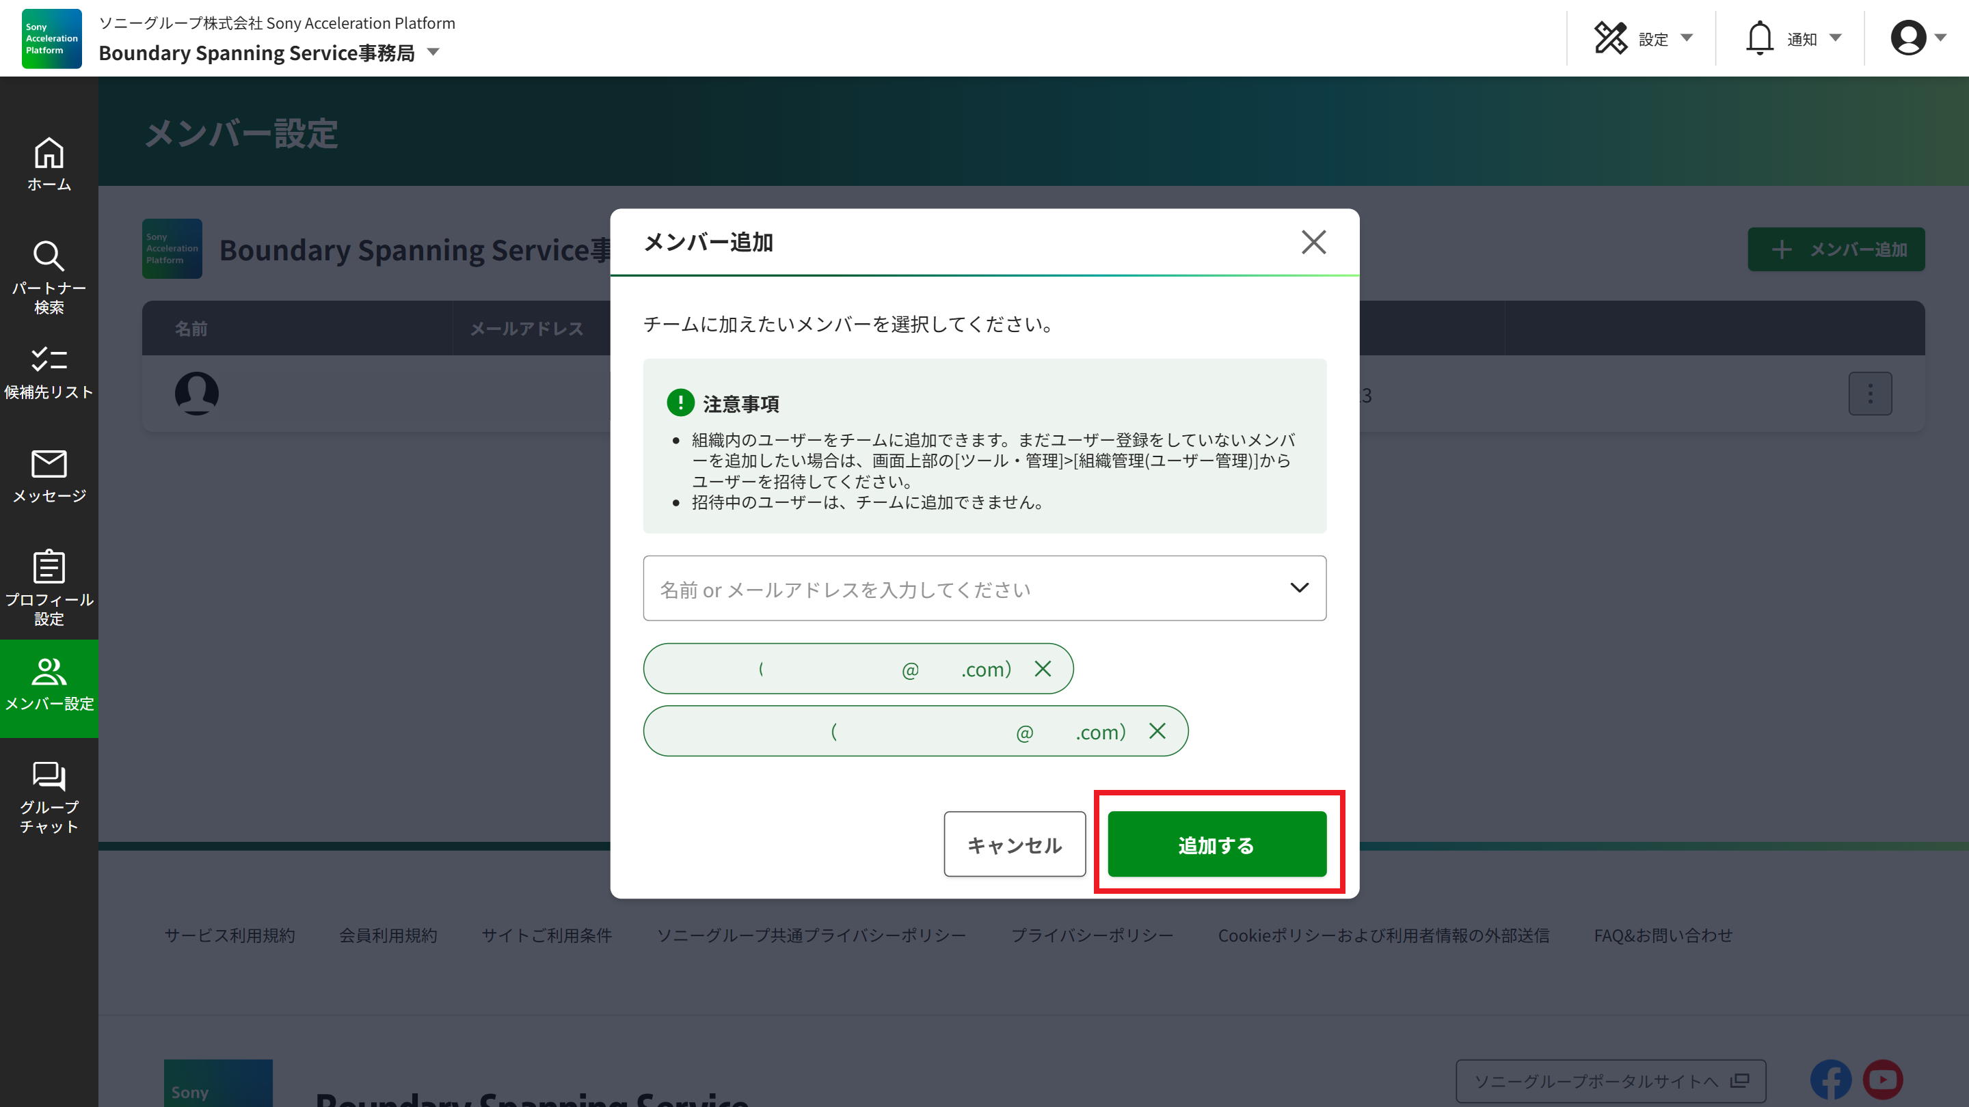Click the 通知 bell icon
Image resolution: width=1969 pixels, height=1107 pixels.
click(x=1759, y=38)
